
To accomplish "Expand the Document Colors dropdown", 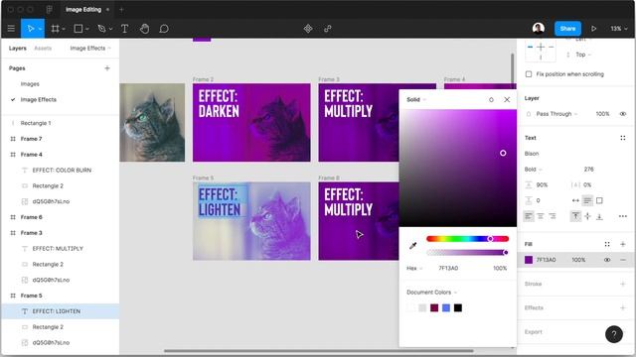I will 431,292.
